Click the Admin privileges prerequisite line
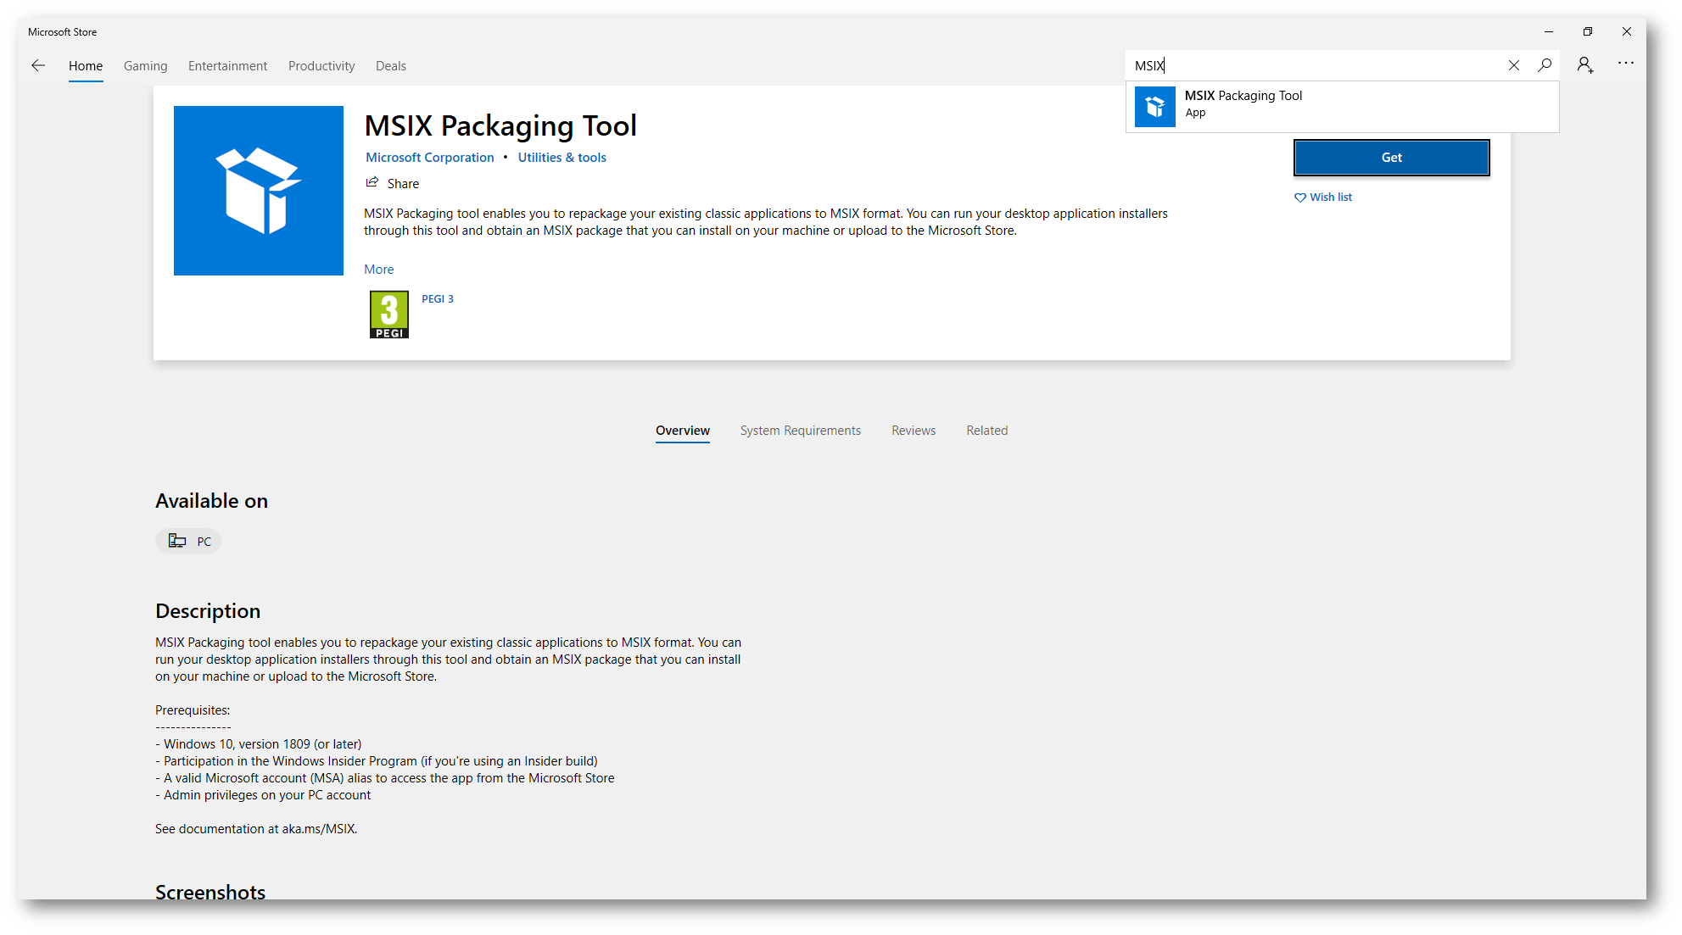Viewport: 1682px width, 935px height. click(264, 795)
